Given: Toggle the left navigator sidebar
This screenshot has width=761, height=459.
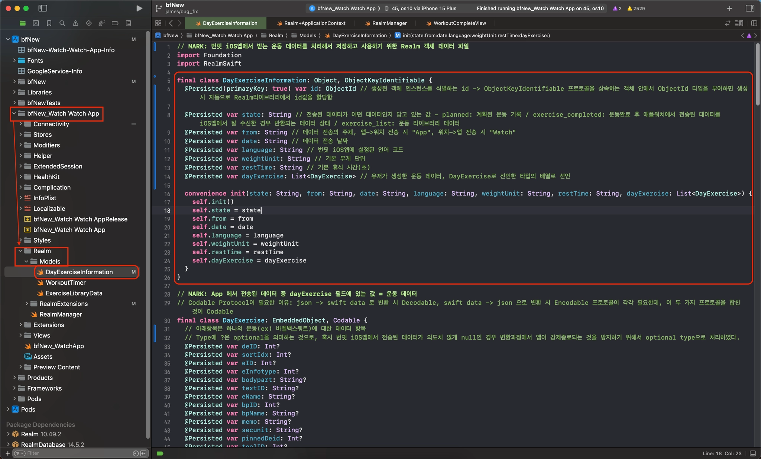Looking at the screenshot, I should pos(43,8).
